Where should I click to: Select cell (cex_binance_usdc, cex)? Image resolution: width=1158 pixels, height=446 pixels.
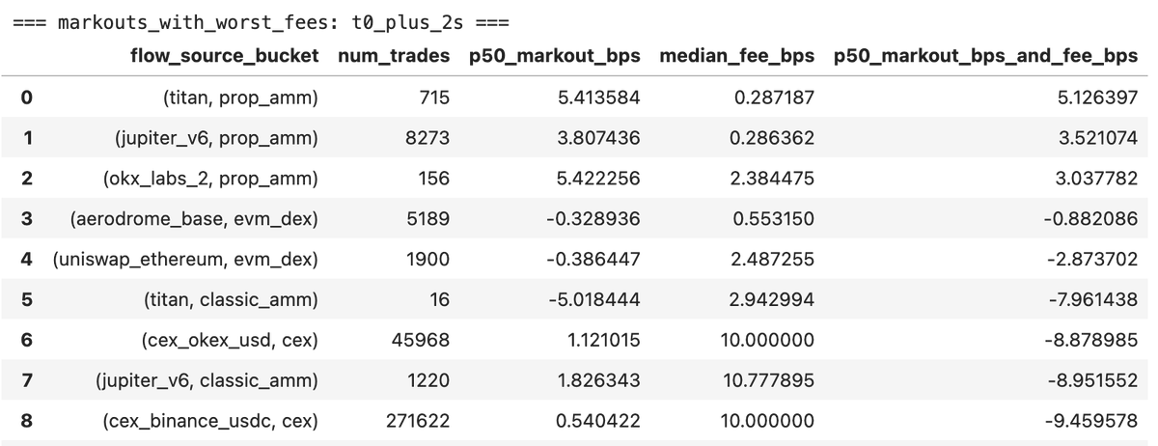click(210, 422)
